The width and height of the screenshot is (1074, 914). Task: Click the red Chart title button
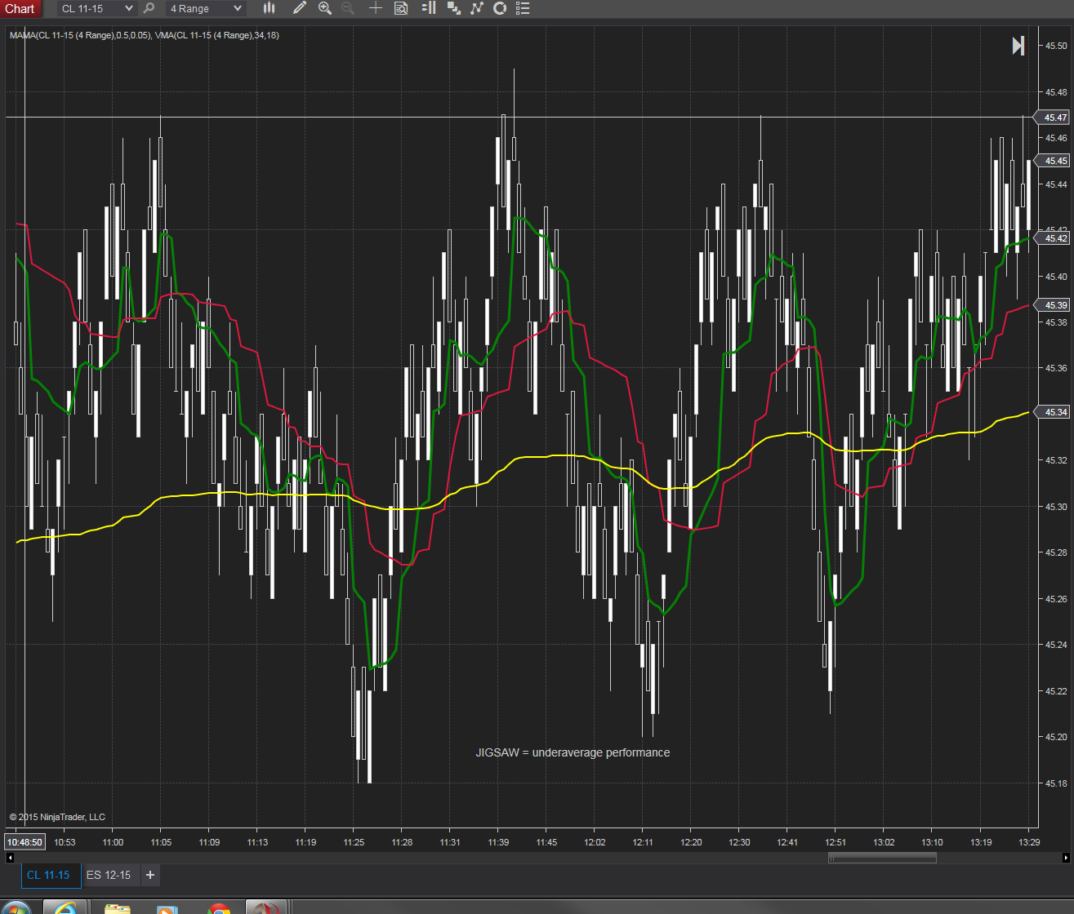pyautogui.click(x=20, y=8)
